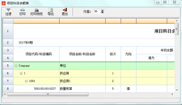Click the table title 项目科目余 cell
This screenshot has height=105, width=182.
pos(94,31)
